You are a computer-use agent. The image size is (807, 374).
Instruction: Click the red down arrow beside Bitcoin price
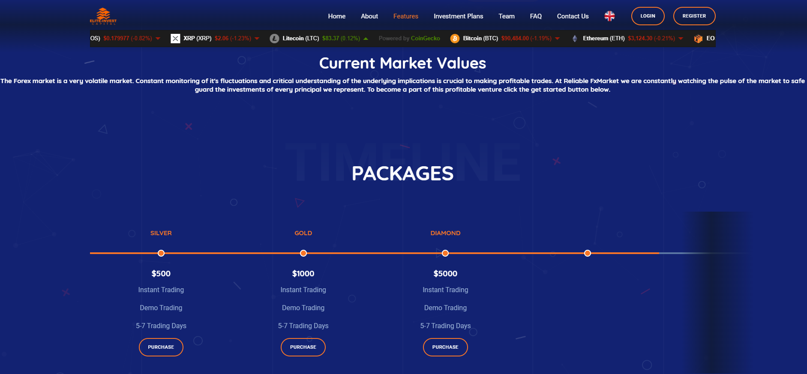[557, 39]
